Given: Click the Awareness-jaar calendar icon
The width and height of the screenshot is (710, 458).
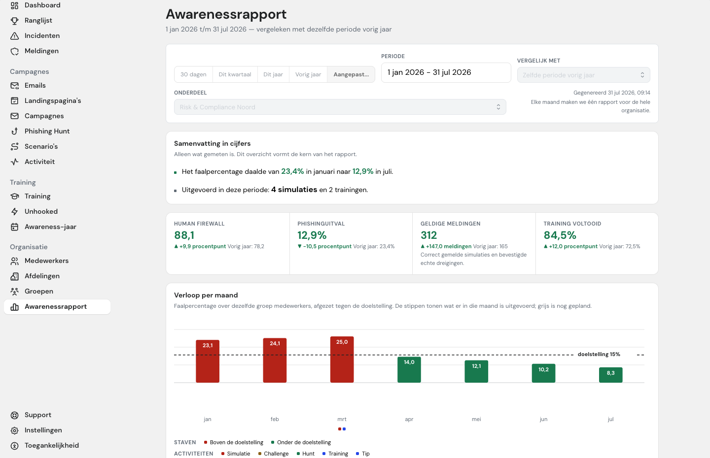Looking at the screenshot, I should pyautogui.click(x=15, y=227).
